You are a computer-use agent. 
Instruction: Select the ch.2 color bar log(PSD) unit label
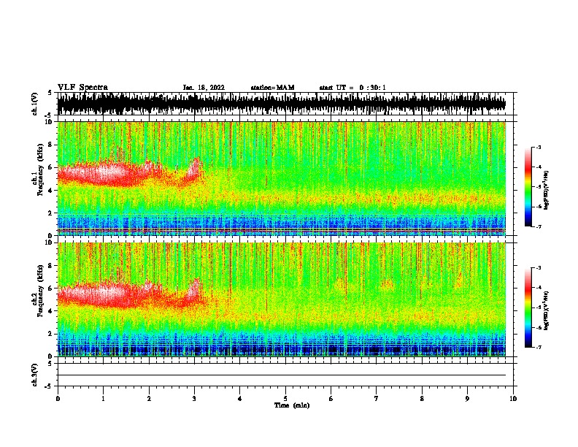[x=547, y=310]
